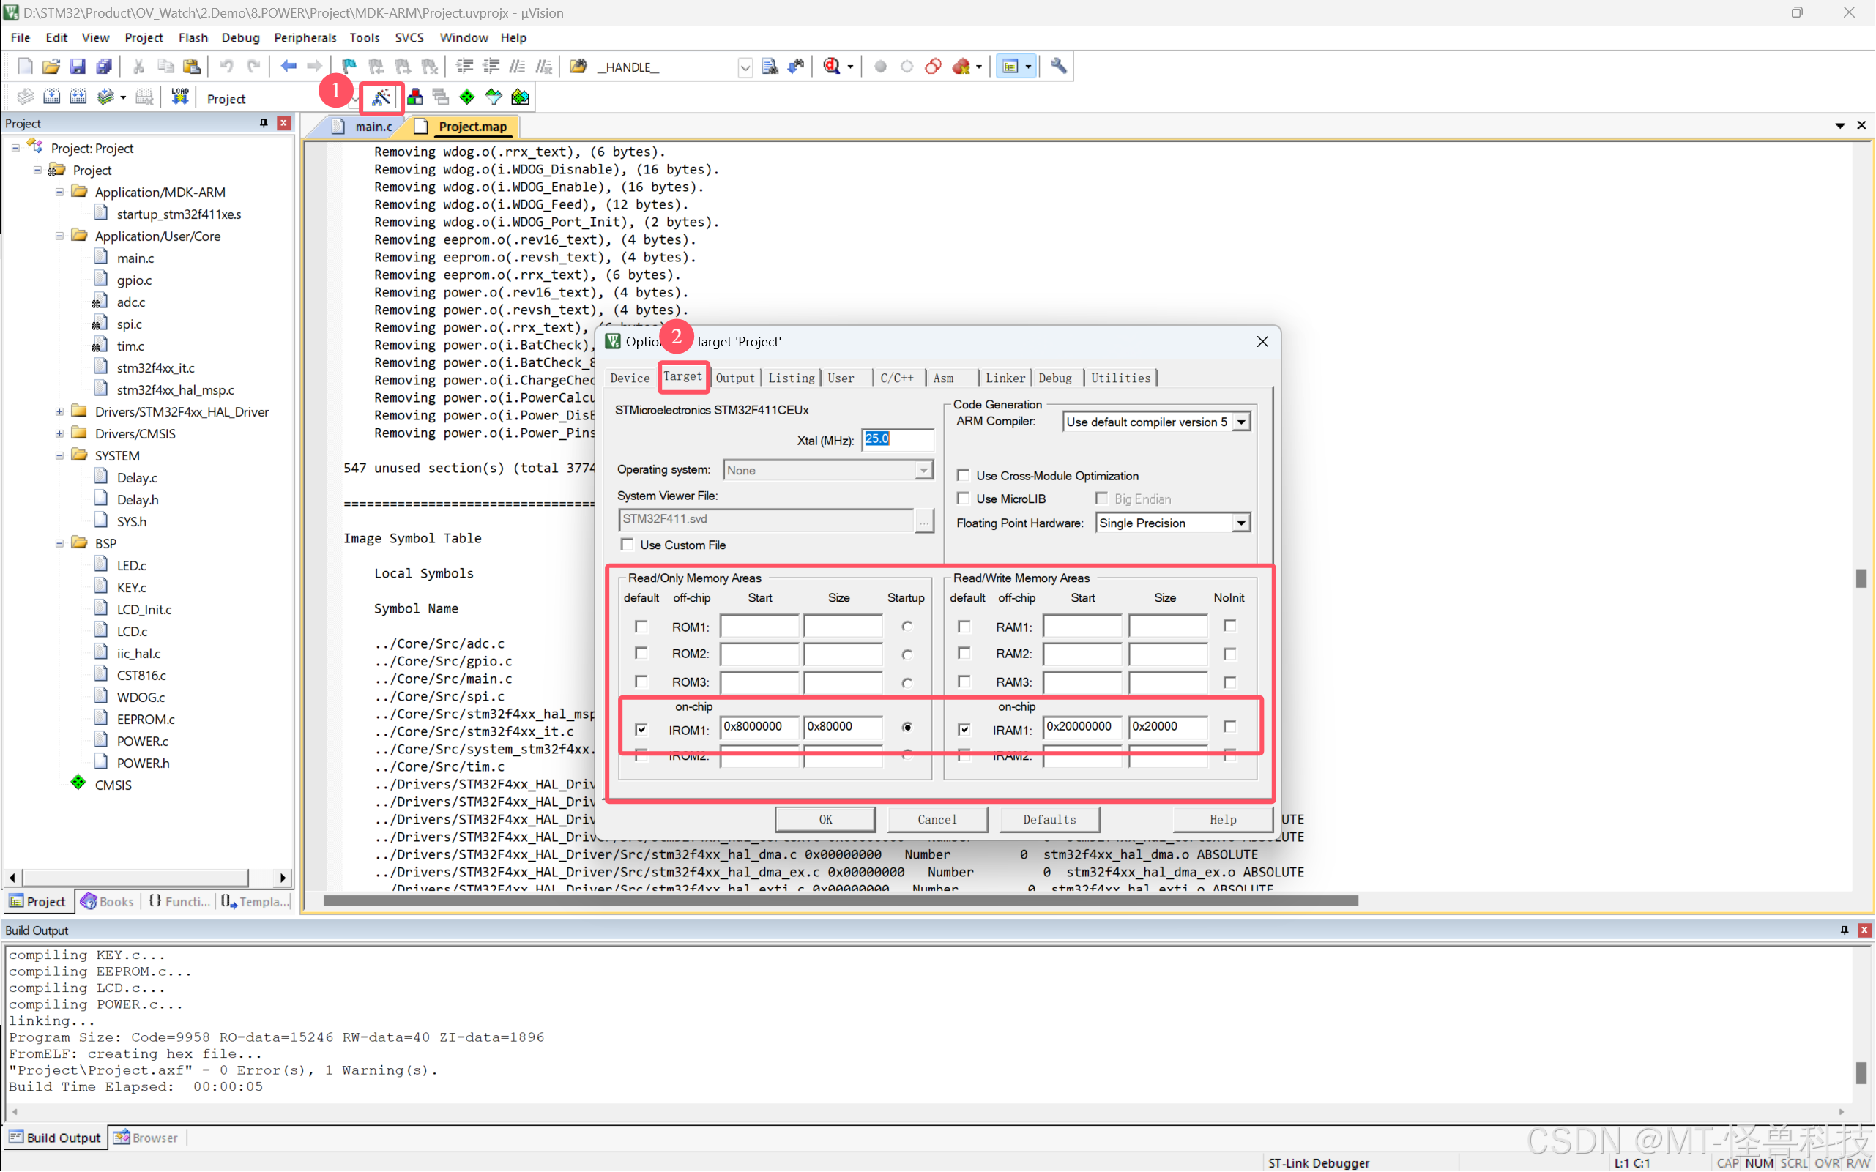Click the Manage Run-Time Environment green diamond

(466, 97)
